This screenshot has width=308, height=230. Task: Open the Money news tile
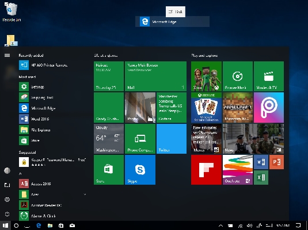[206, 139]
